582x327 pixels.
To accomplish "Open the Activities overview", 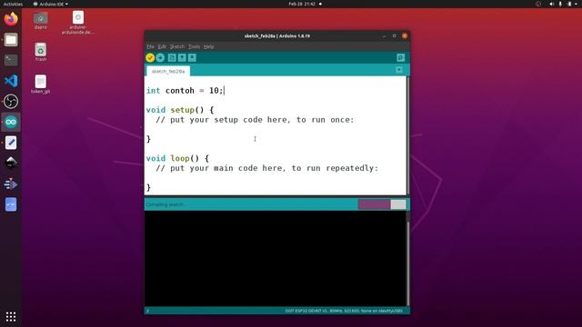I will (13, 4).
